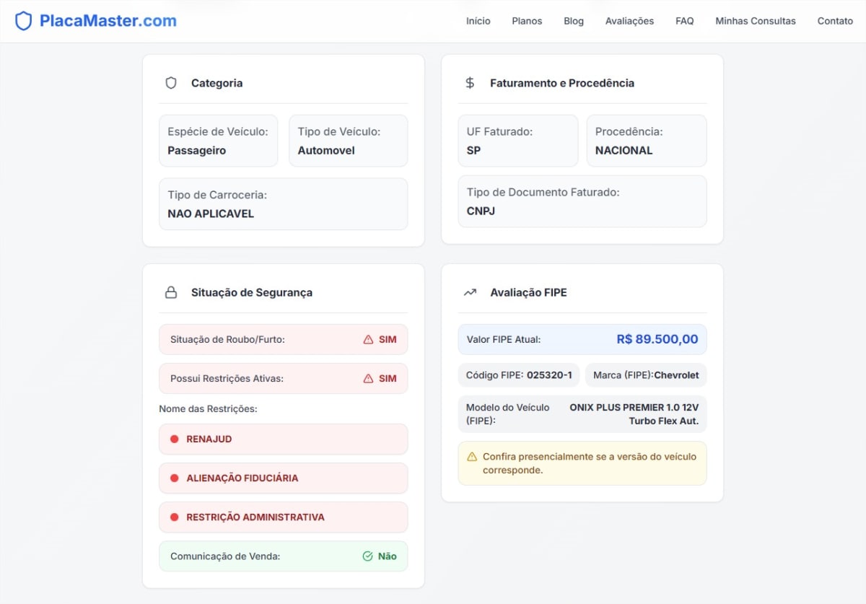866x604 pixels.
Task: Click red dot beside RESTRIÇÃO ADMINISTRATIVA
Action: pos(174,517)
